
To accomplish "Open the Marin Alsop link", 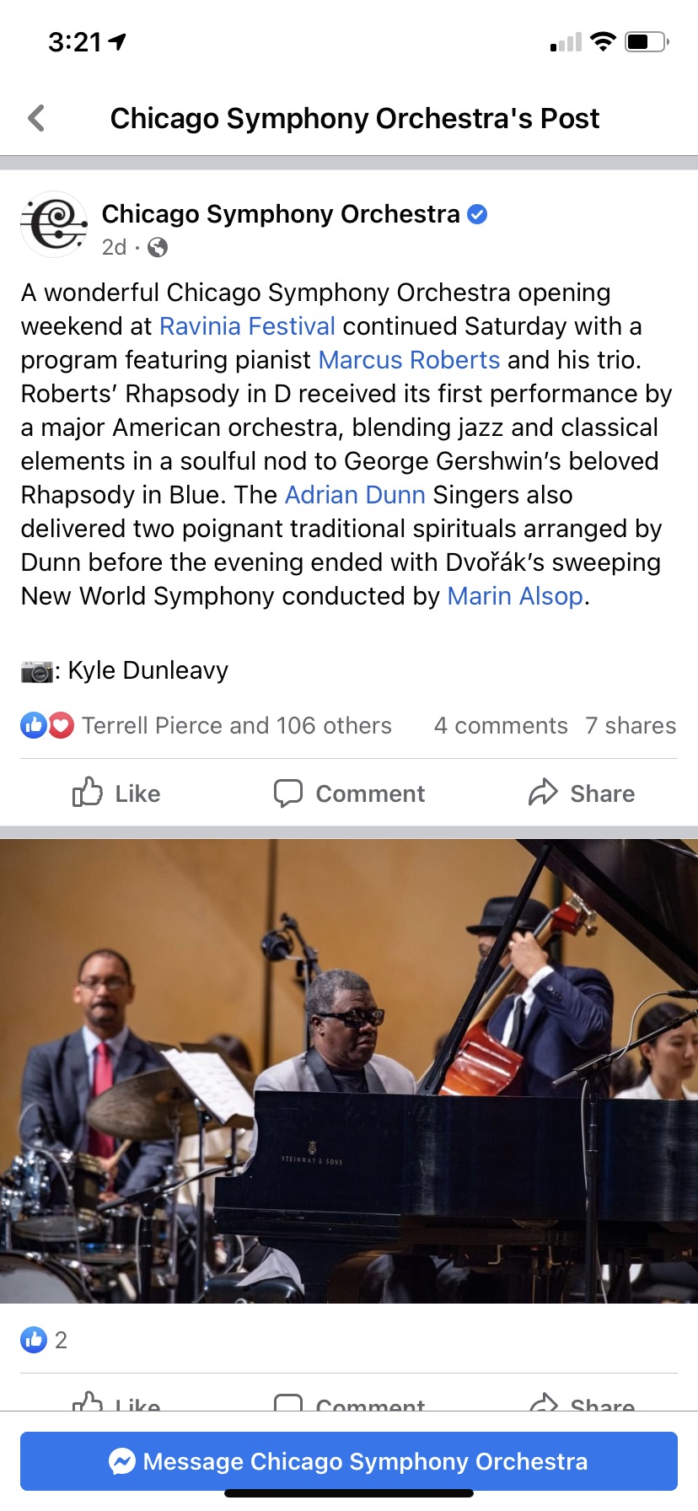I will pyautogui.click(x=515, y=596).
